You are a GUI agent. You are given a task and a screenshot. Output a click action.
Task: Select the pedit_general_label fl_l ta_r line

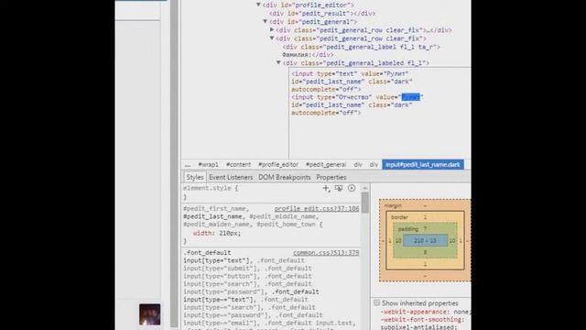pyautogui.click(x=362, y=47)
